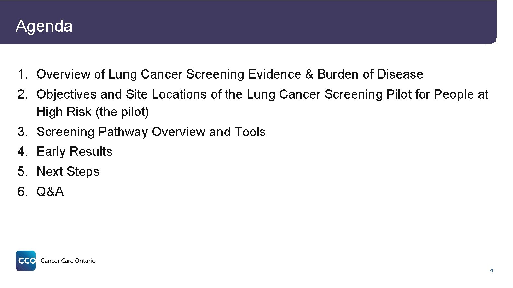The width and height of the screenshot is (513, 288).
Task: Click the list number 6 marker
Action: (23, 192)
